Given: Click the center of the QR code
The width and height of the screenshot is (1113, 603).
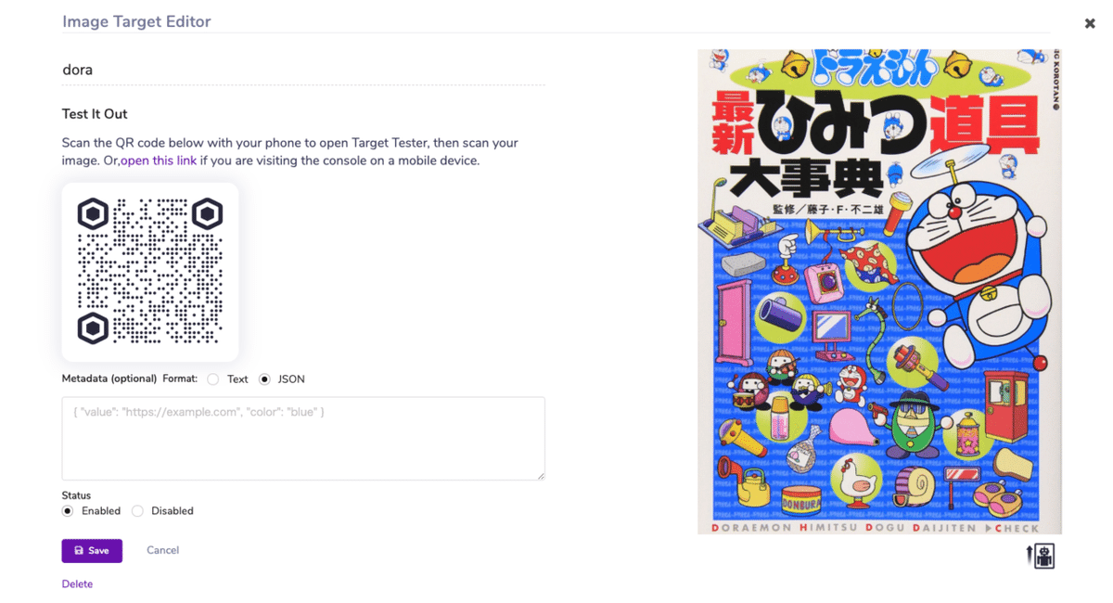Looking at the screenshot, I should pyautogui.click(x=150, y=271).
